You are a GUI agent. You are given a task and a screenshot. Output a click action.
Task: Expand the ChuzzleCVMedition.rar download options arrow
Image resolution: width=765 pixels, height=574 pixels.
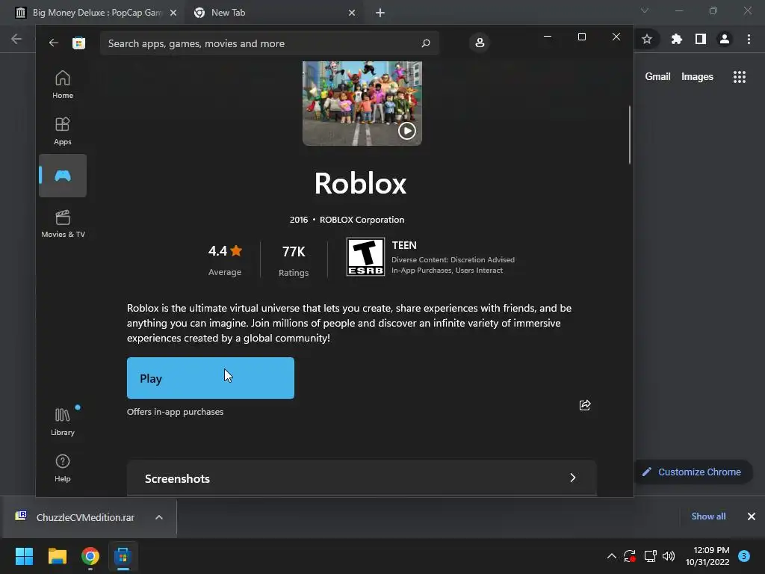click(159, 517)
